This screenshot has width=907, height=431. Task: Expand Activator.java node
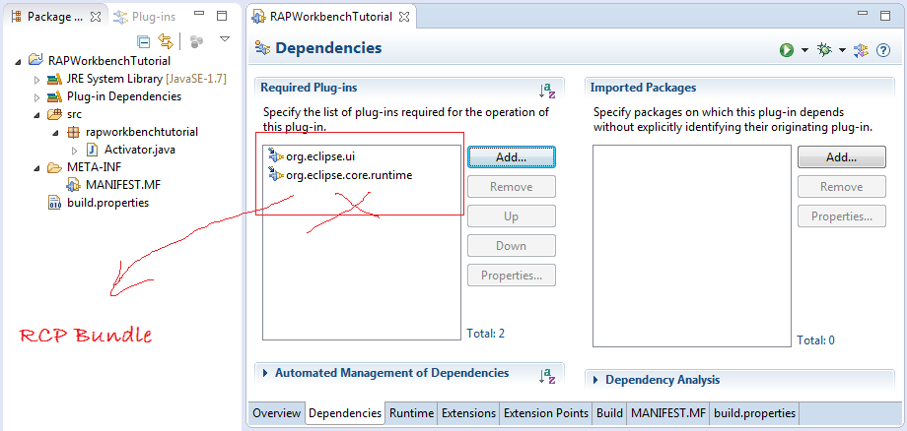pos(74,151)
